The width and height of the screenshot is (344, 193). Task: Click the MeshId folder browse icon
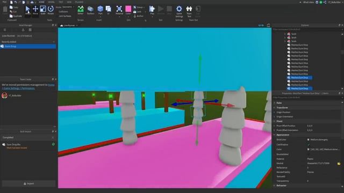(x=339, y=164)
